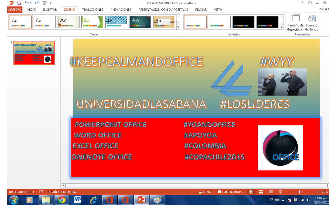Select the first white variant thumbnail
Screen dimensions: 329x205
click(x=195, y=22)
